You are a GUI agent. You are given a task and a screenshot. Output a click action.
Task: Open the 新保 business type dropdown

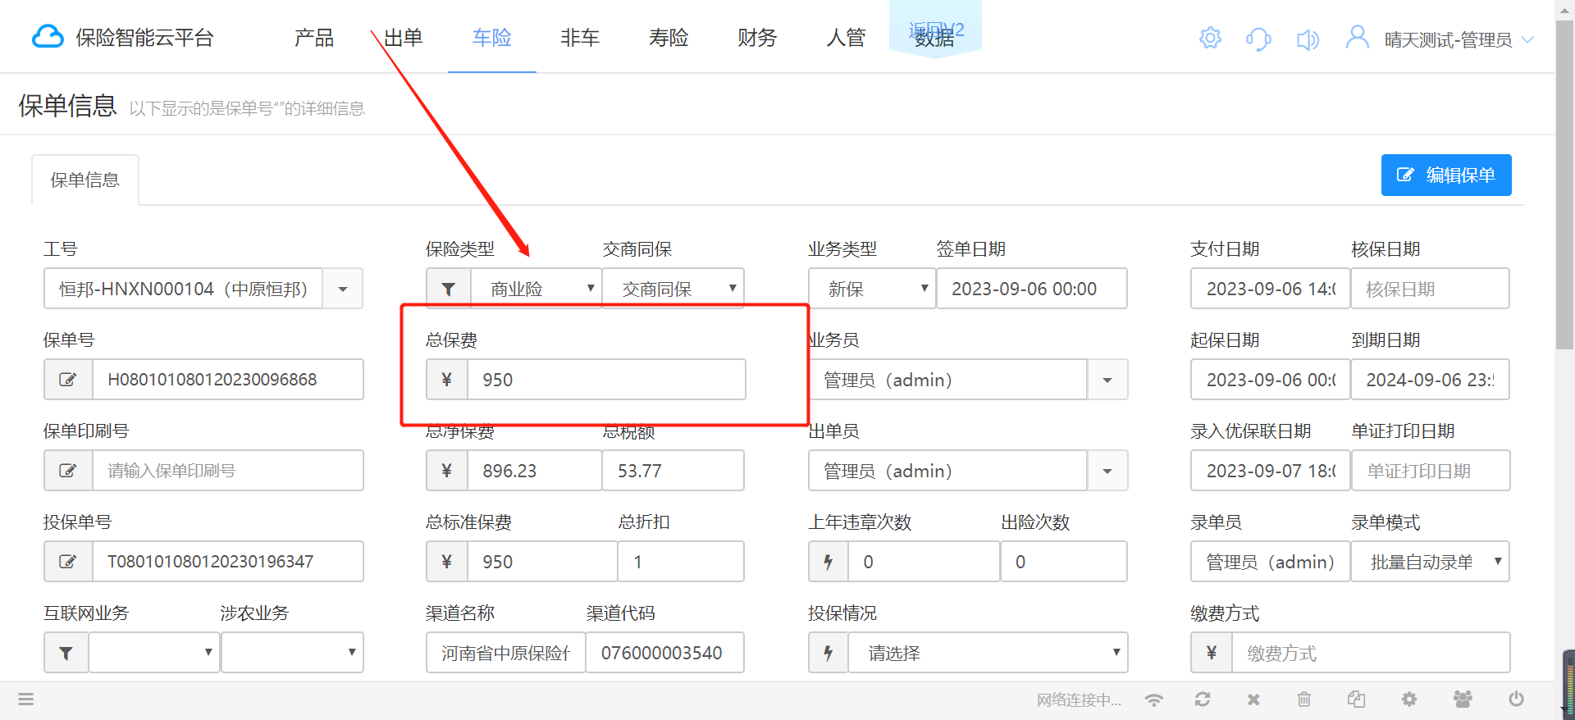pos(872,289)
